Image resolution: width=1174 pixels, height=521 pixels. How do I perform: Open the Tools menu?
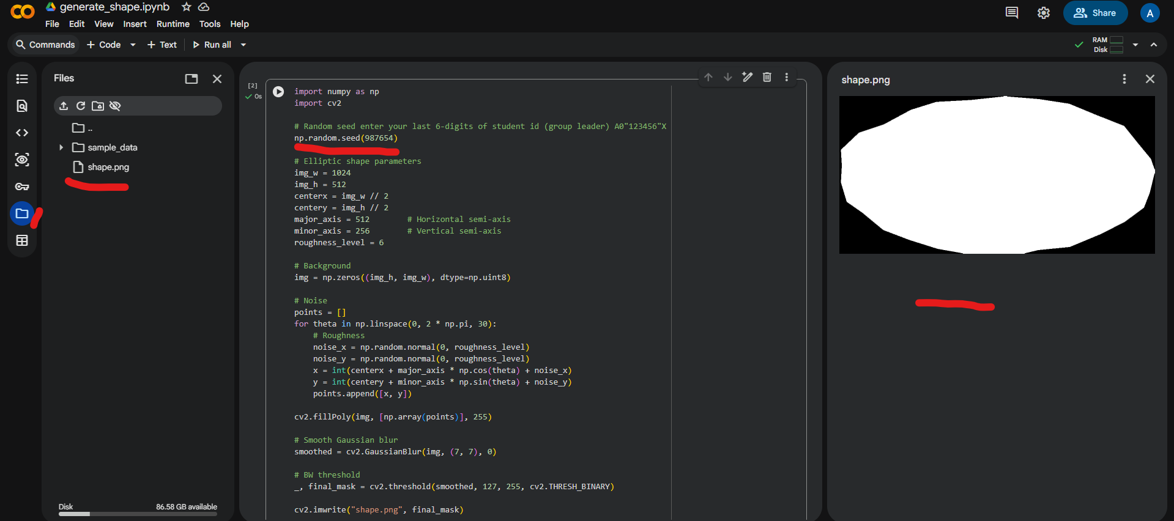(210, 24)
